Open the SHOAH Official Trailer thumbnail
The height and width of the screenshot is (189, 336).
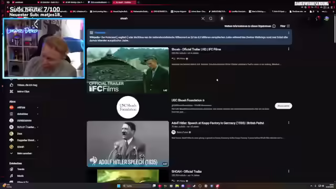tap(128, 176)
